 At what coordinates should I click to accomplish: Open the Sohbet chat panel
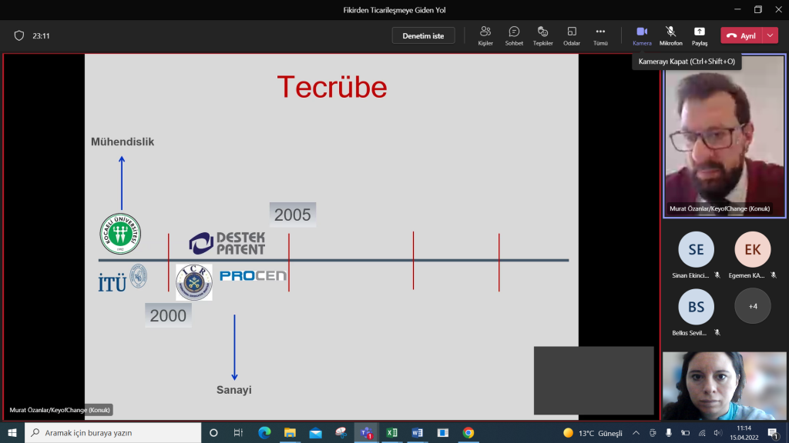click(x=514, y=35)
